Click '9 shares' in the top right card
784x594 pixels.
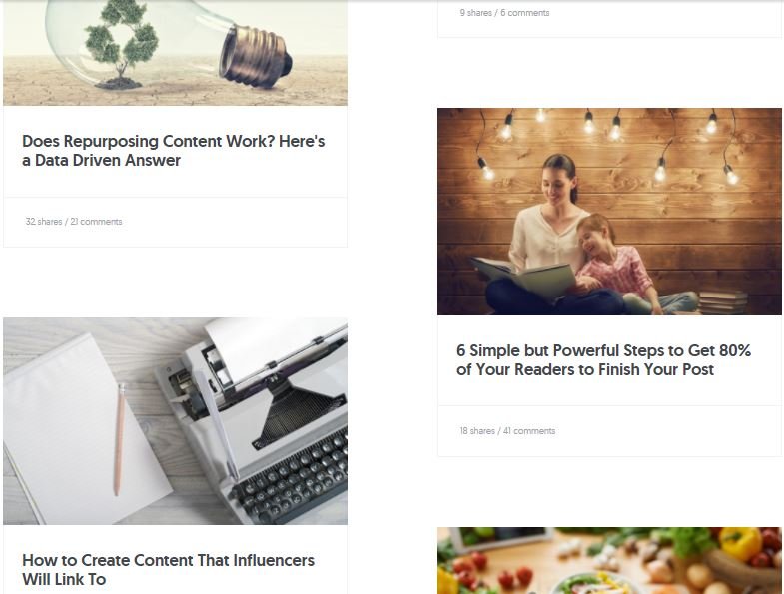click(x=476, y=13)
